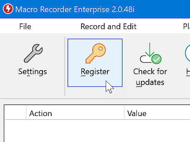The image size is (190, 142).
Task: Click the Macro Recorder Enterprise title text
Action: (x=75, y=9)
